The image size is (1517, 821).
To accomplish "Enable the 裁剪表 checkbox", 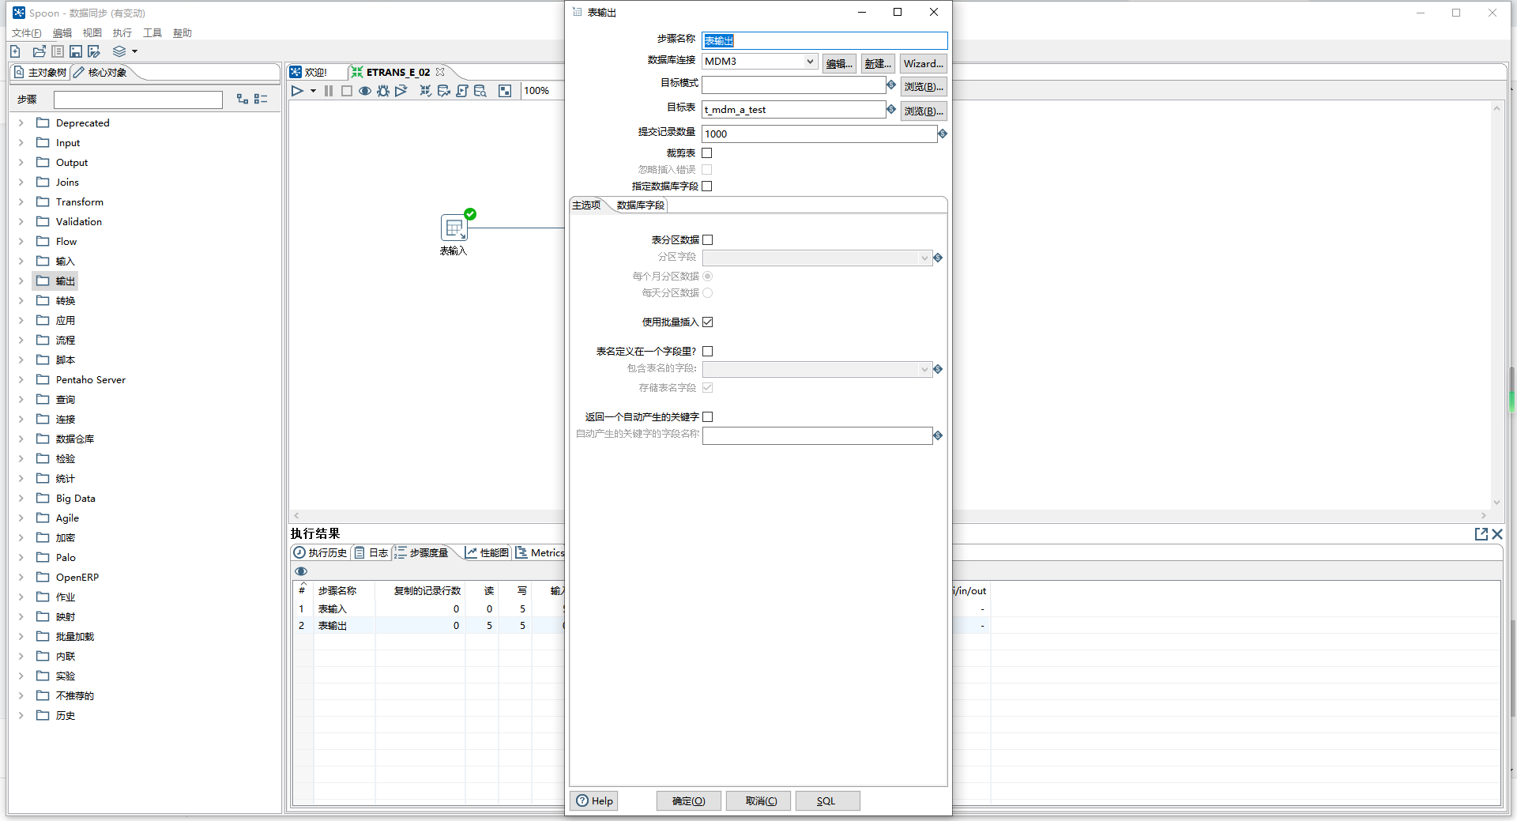I will coord(707,153).
